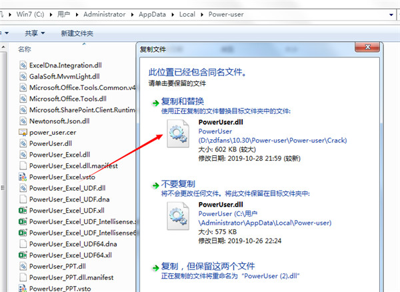Image resolution: width=400 pixels, height=292 pixels.
Task: Open the 共享 dropdown in toolbar
Action: pyautogui.click(x=35, y=33)
